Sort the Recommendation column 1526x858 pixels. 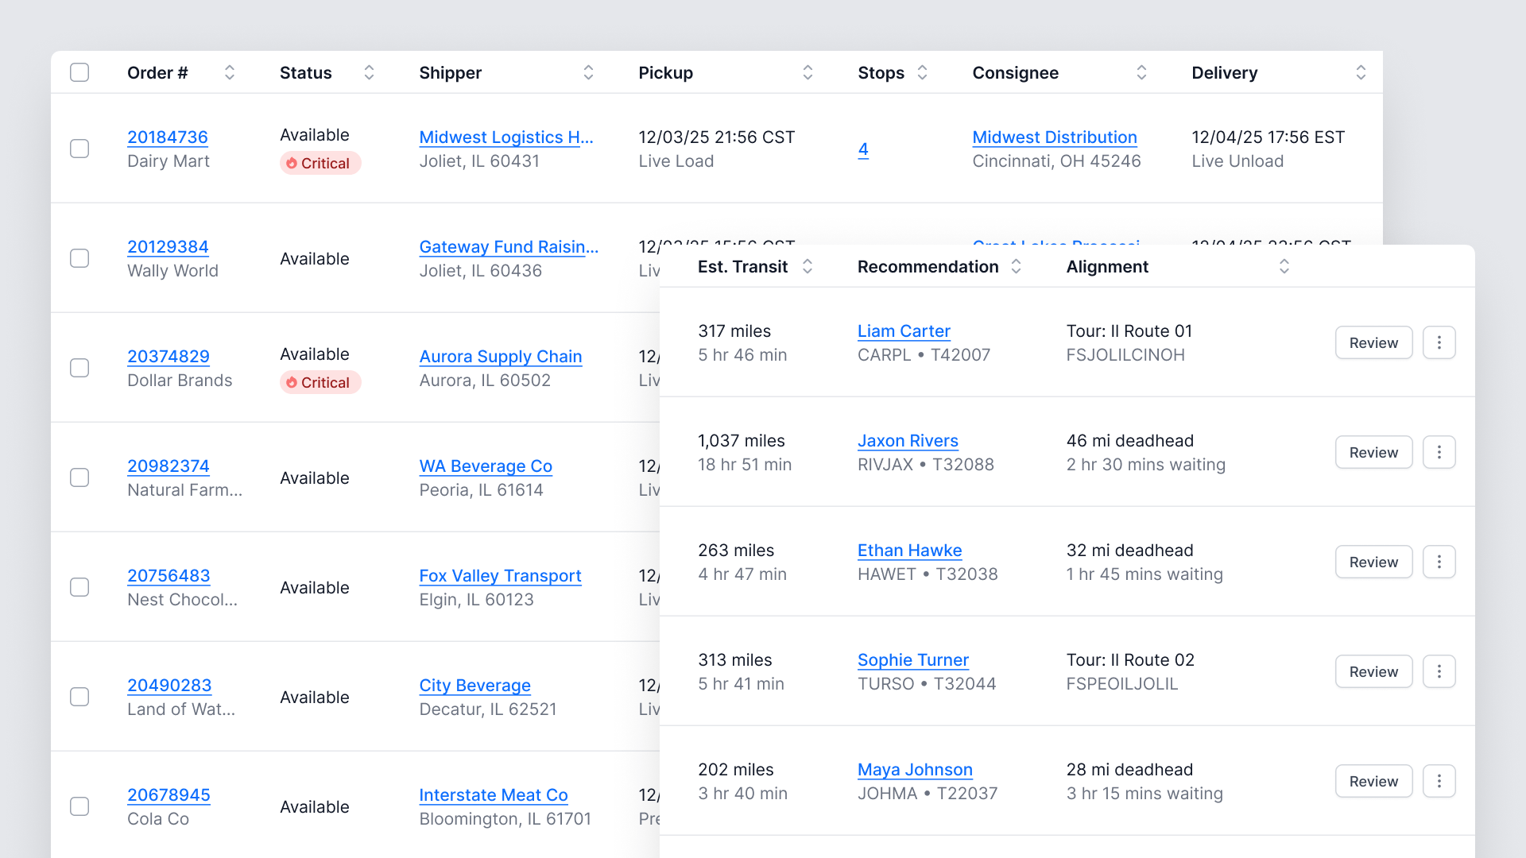click(1016, 266)
